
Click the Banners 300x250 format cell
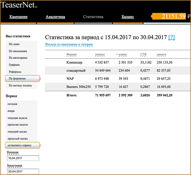(x=79, y=87)
